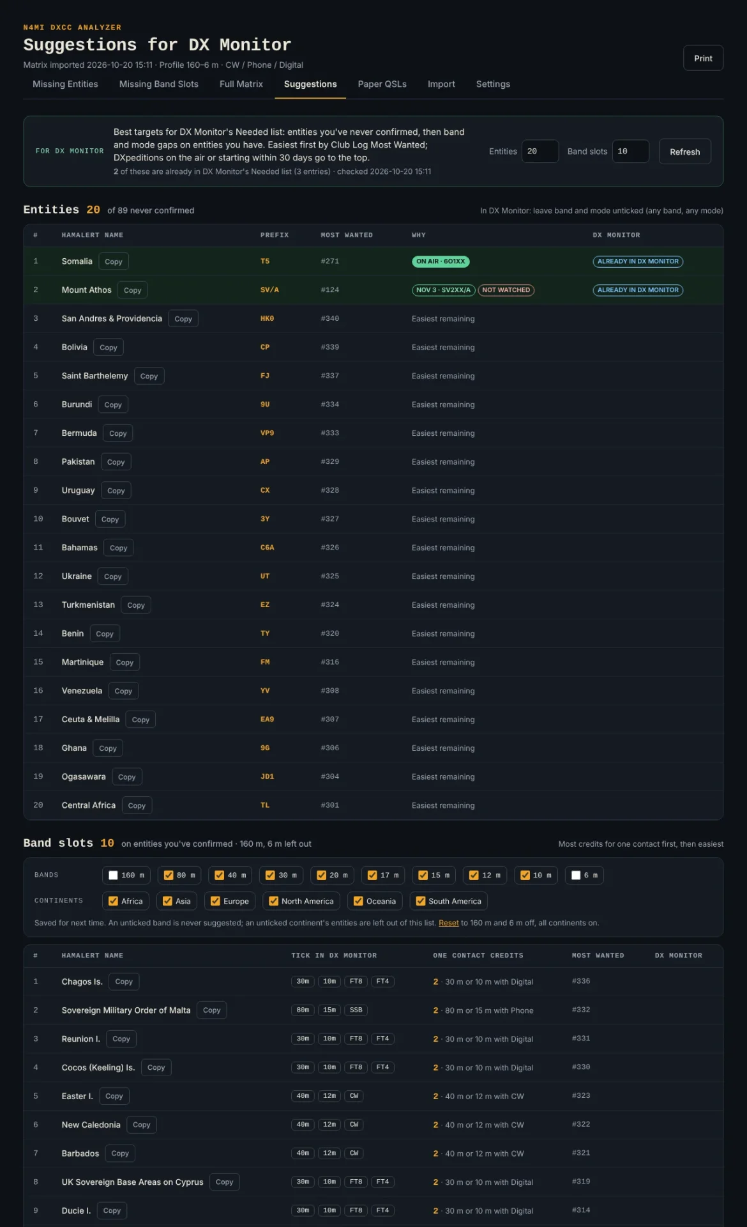
Task: Click the NOV 3 SV2XX/A badge
Action: [444, 290]
